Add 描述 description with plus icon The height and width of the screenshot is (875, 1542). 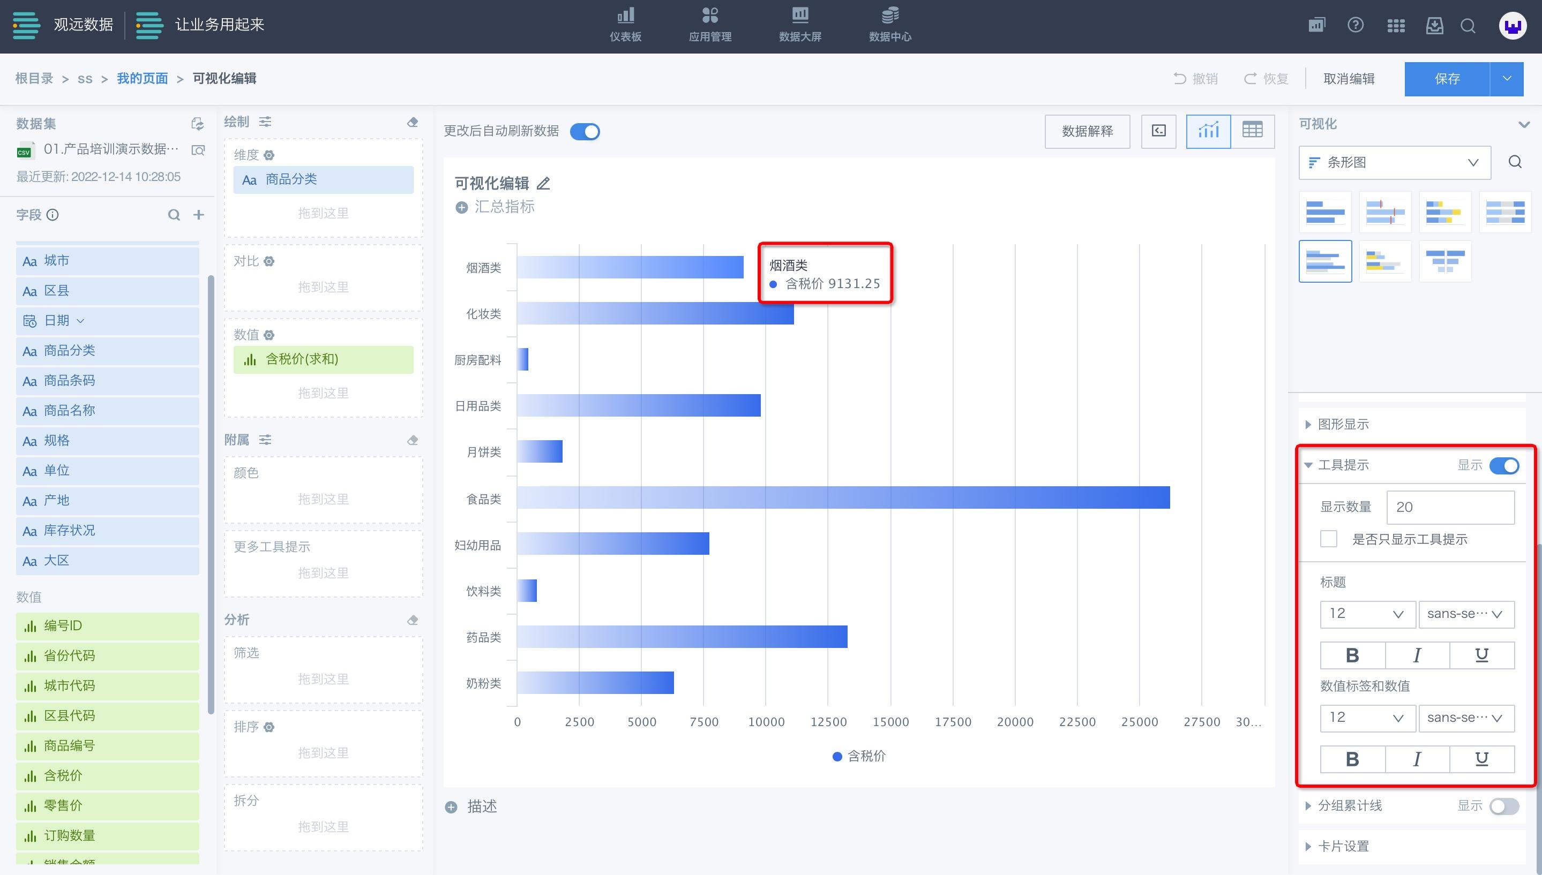451,806
